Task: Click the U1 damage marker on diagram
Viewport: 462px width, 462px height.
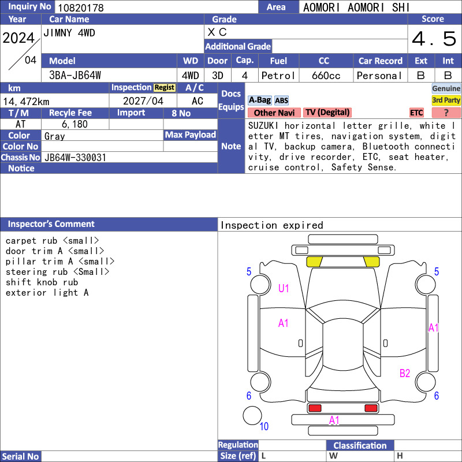Action: click(x=284, y=288)
